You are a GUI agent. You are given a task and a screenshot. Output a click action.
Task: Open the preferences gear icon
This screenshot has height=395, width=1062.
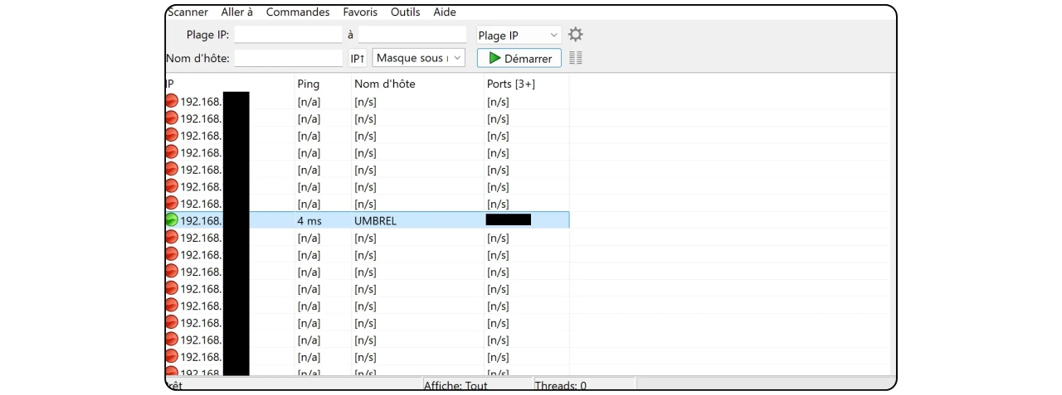[575, 35]
